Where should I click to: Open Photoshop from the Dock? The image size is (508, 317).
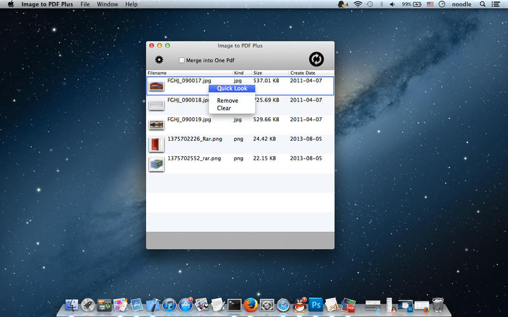click(x=316, y=306)
